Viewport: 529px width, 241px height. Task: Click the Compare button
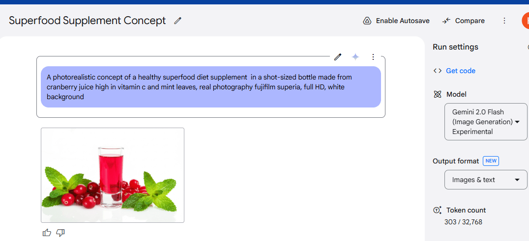[470, 21]
